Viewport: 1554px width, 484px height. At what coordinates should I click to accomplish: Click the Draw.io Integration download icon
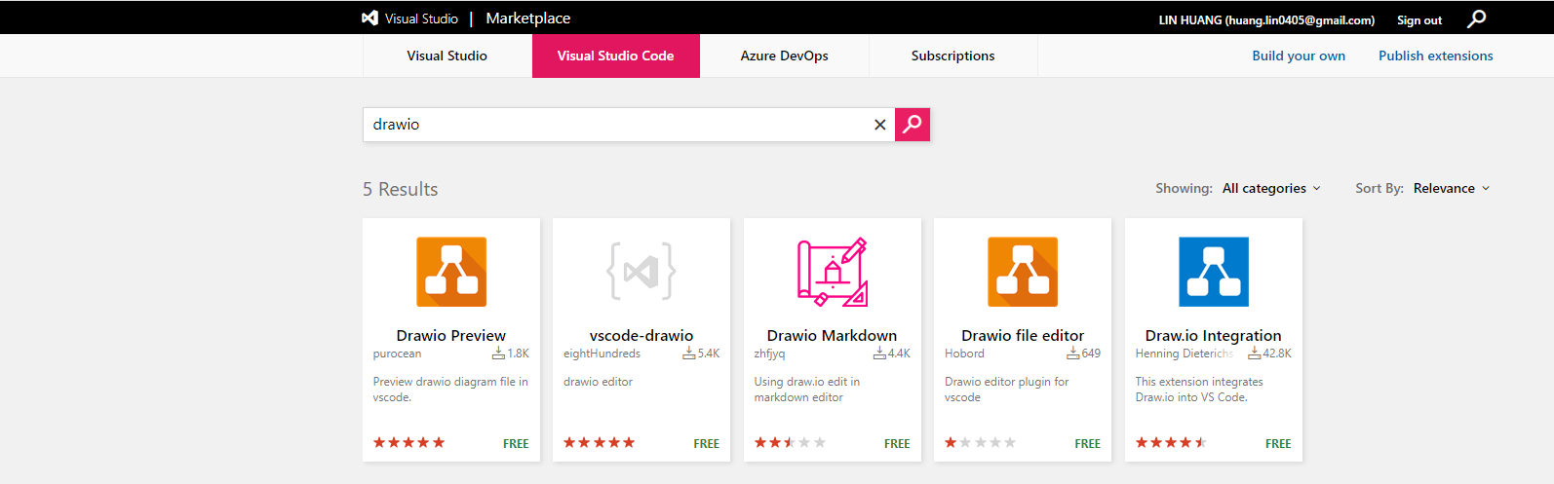click(1255, 354)
